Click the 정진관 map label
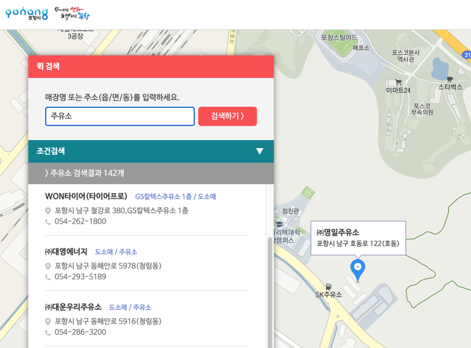This screenshot has height=348, width=471. point(291,211)
